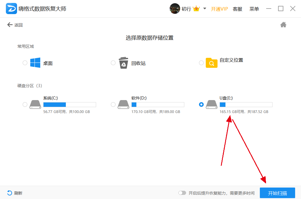Click the 自定义位置 label
This screenshot has height=199, width=301.
tap(231, 60)
